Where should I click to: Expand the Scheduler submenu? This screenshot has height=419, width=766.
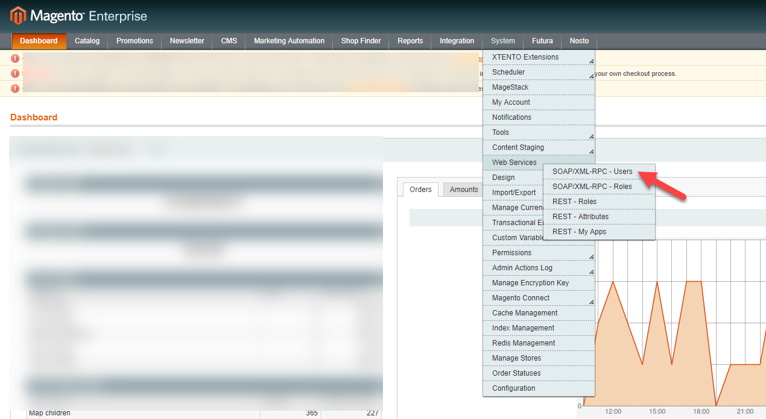tap(539, 72)
